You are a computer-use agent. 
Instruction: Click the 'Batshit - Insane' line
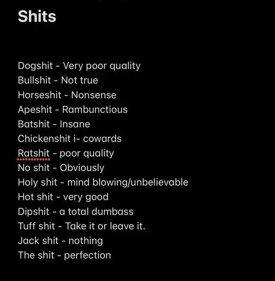pos(54,124)
